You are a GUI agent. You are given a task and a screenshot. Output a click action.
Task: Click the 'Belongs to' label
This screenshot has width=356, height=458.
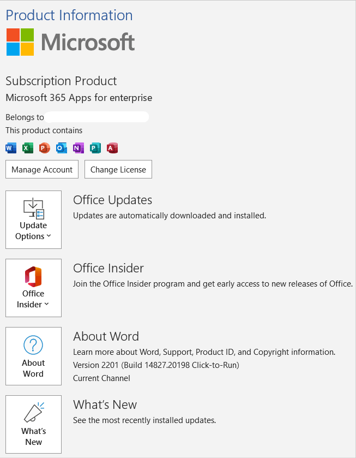point(25,117)
